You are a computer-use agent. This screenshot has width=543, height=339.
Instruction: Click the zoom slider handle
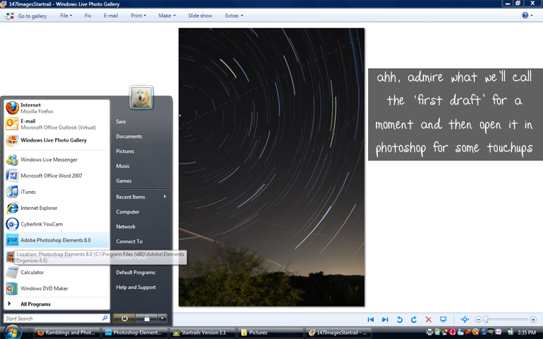(x=486, y=319)
